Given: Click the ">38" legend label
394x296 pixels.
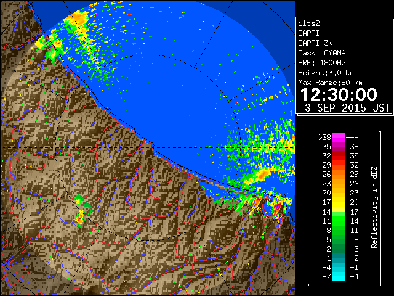Looking at the screenshot, I should [x=324, y=138].
